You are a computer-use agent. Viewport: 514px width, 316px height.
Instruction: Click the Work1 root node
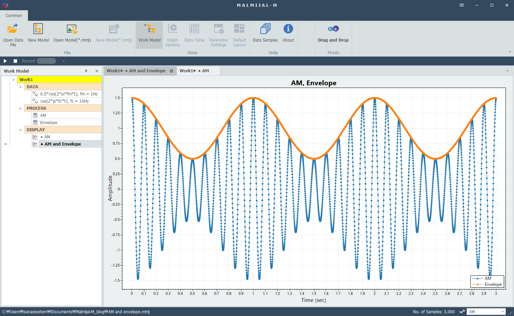click(59, 79)
